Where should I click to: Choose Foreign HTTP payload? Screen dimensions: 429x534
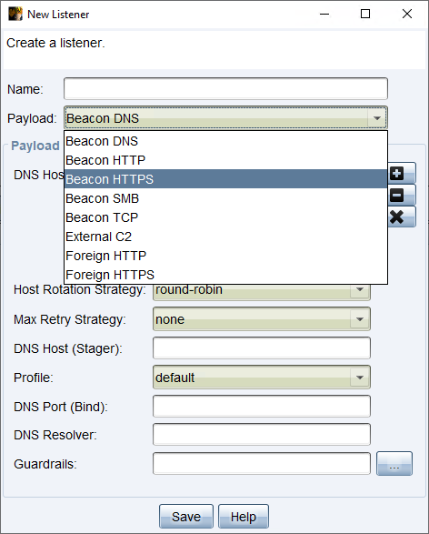click(x=225, y=256)
